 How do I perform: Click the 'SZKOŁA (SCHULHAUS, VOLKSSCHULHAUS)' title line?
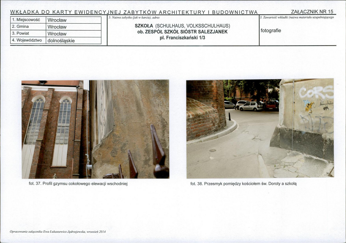(182, 26)
